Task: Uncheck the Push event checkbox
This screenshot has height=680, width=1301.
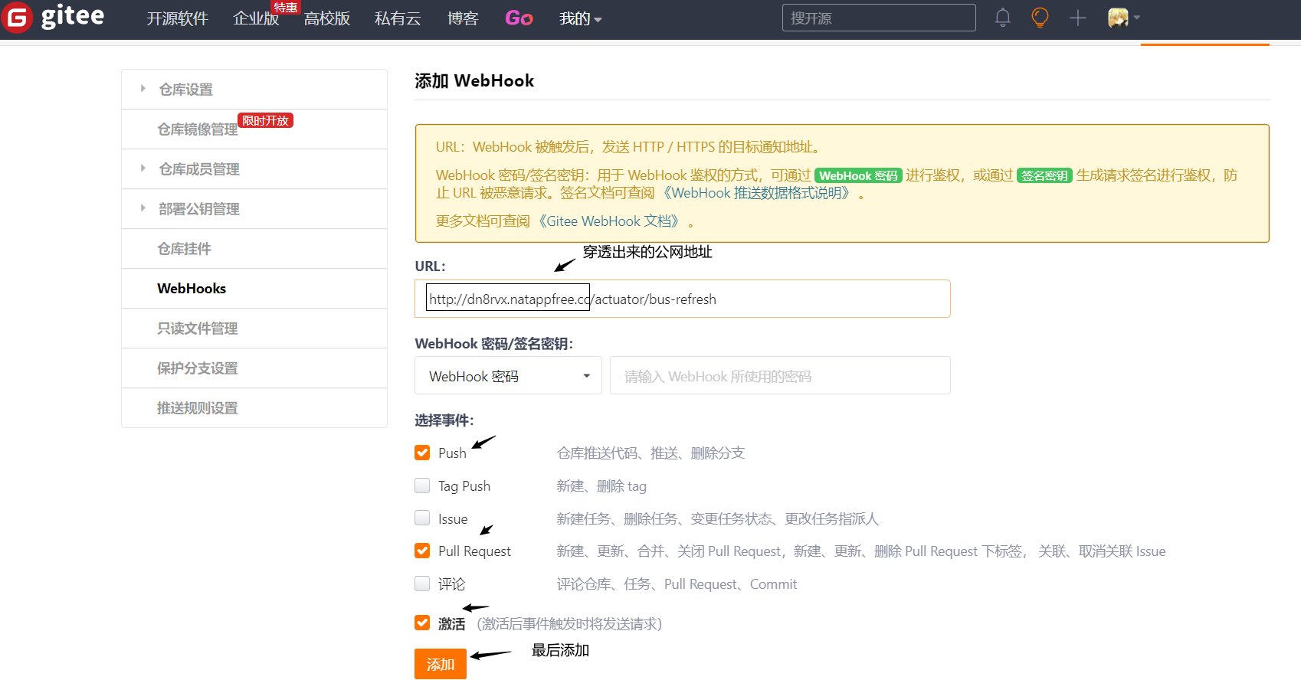Action: 422,453
